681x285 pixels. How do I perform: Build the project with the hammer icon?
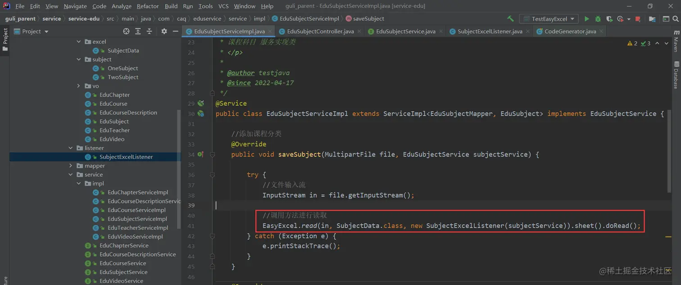(510, 19)
